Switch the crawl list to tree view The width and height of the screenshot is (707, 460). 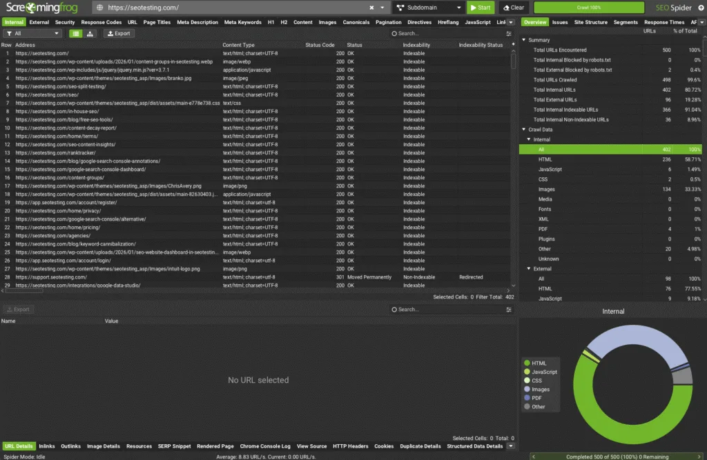[x=88, y=33]
